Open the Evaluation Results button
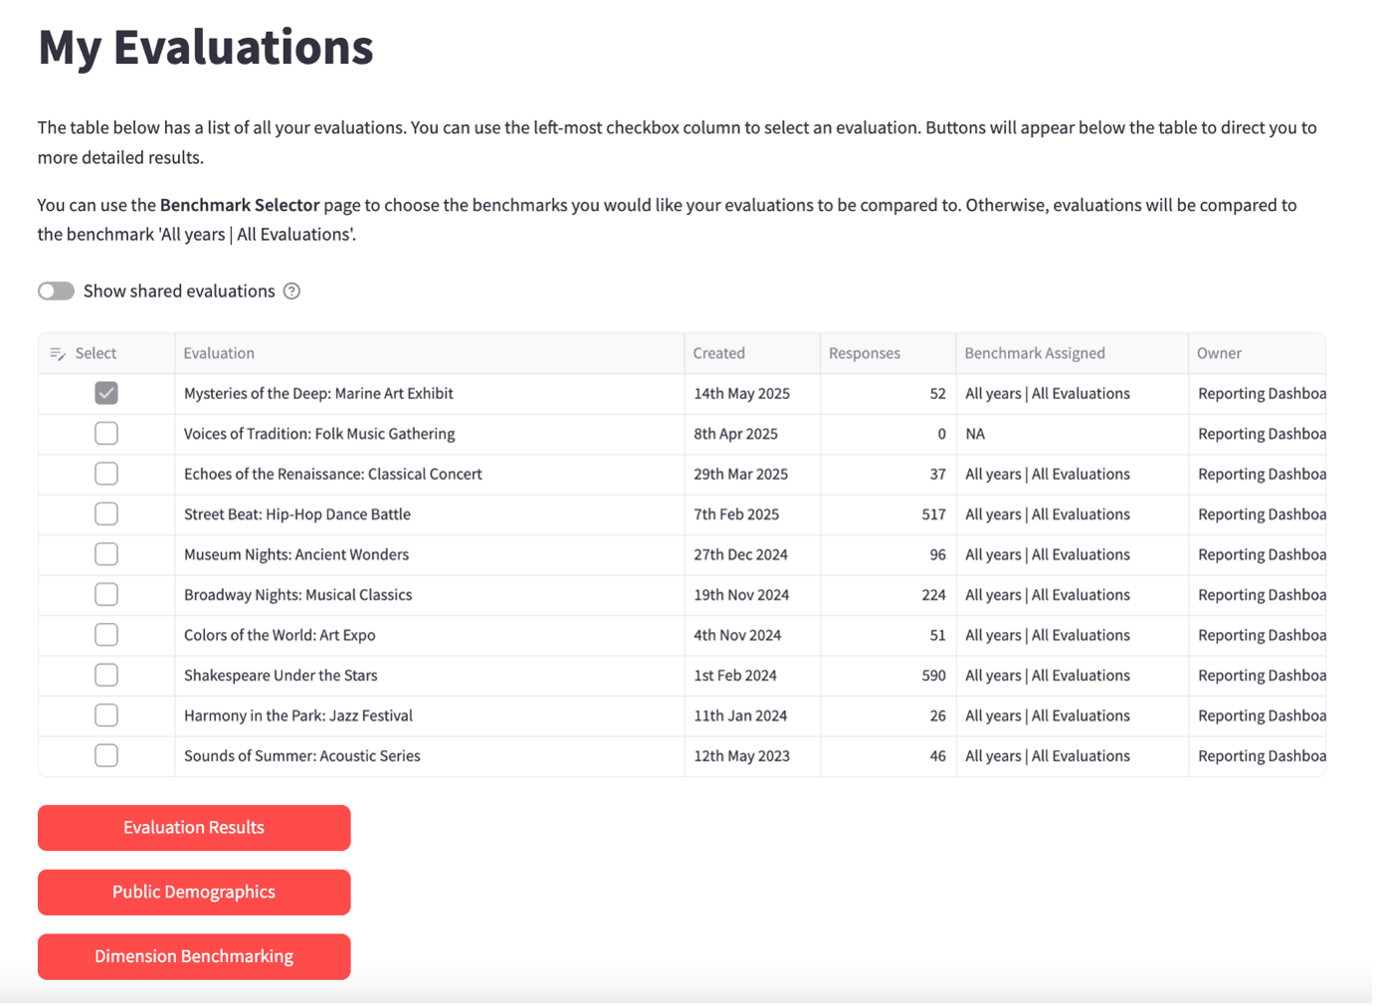Viewport: 1377px width, 1006px height. [x=194, y=828]
